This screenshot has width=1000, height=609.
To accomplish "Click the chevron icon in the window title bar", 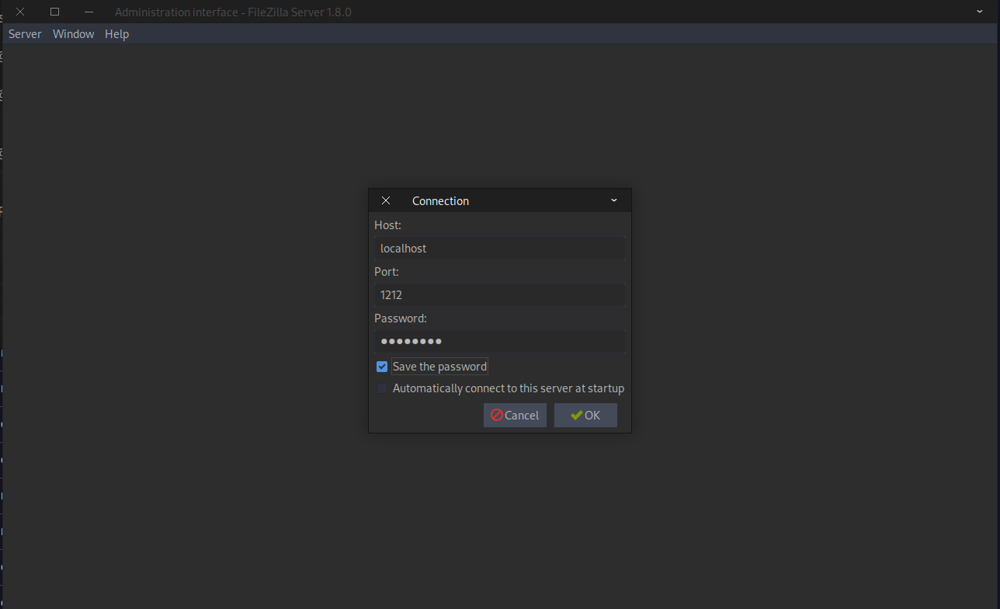I will [x=978, y=12].
